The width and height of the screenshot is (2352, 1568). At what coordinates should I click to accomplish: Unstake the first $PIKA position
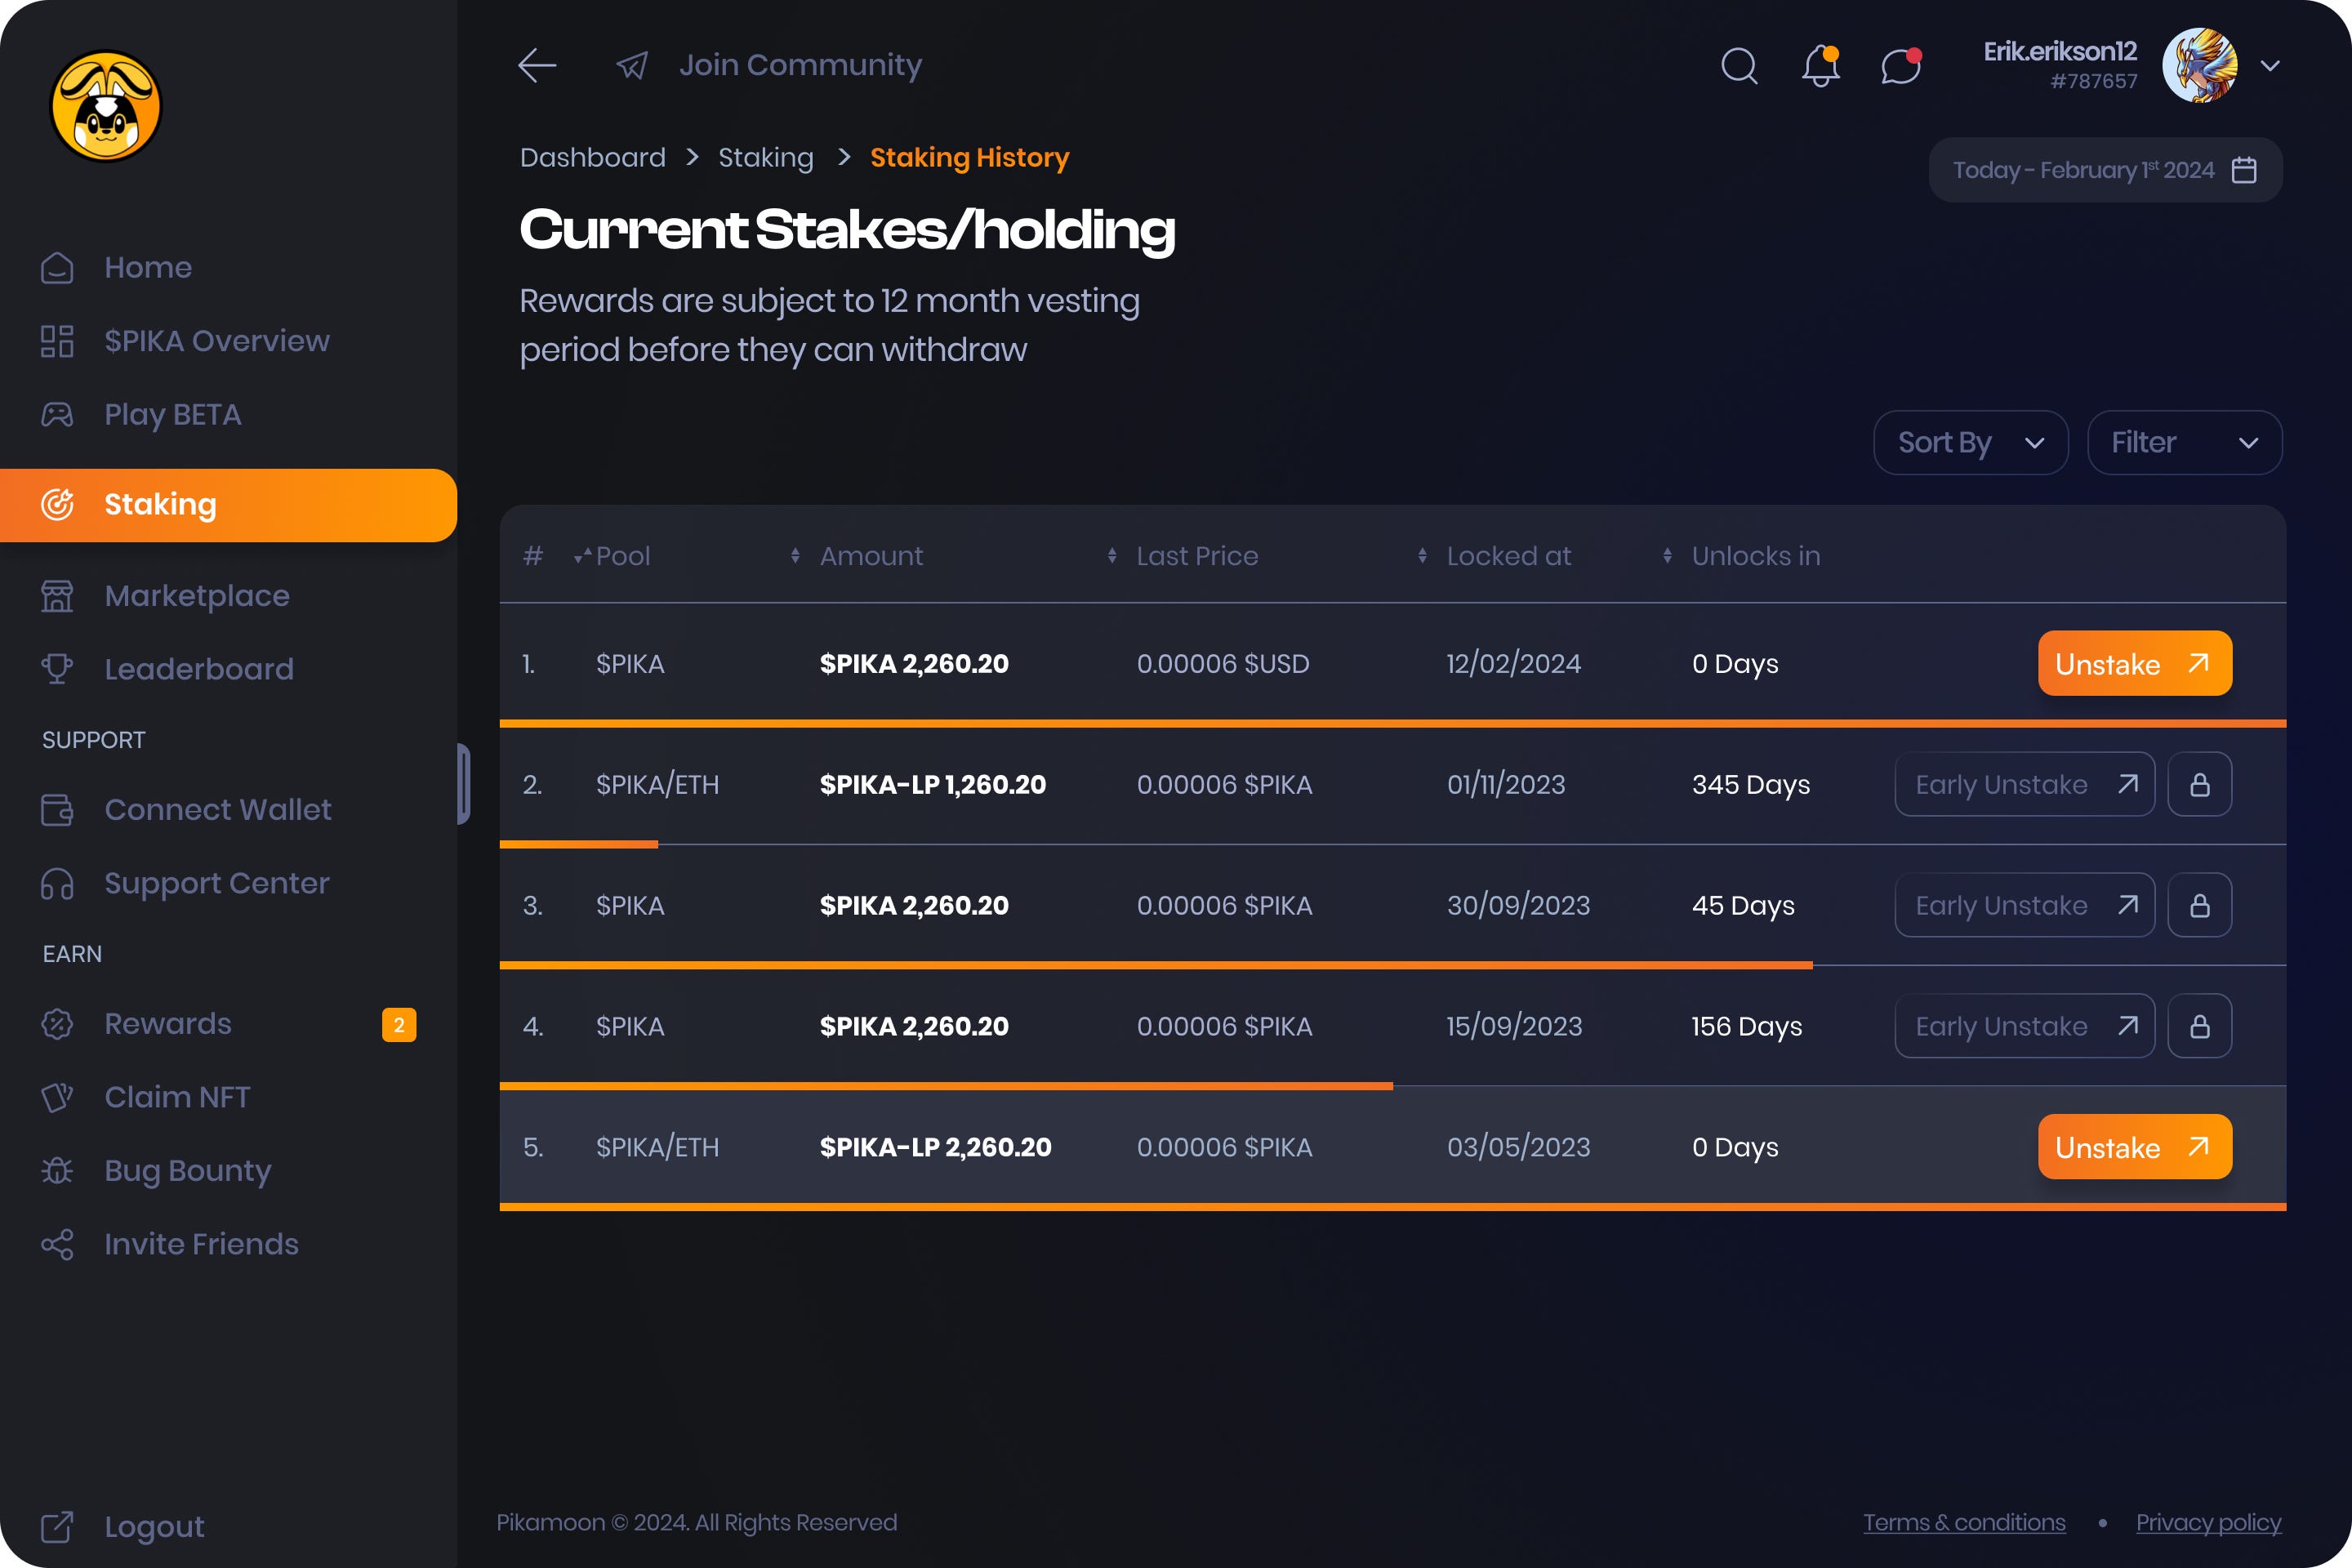tap(2134, 663)
